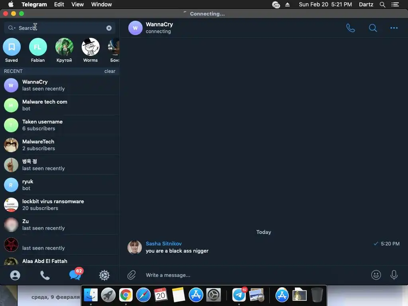Open MalwareTech channel with 2 subscribers
This screenshot has width=408, height=306.
tap(60, 145)
